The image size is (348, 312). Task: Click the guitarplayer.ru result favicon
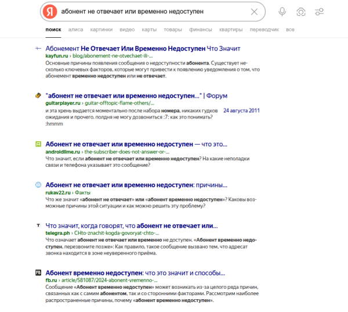(x=38, y=95)
